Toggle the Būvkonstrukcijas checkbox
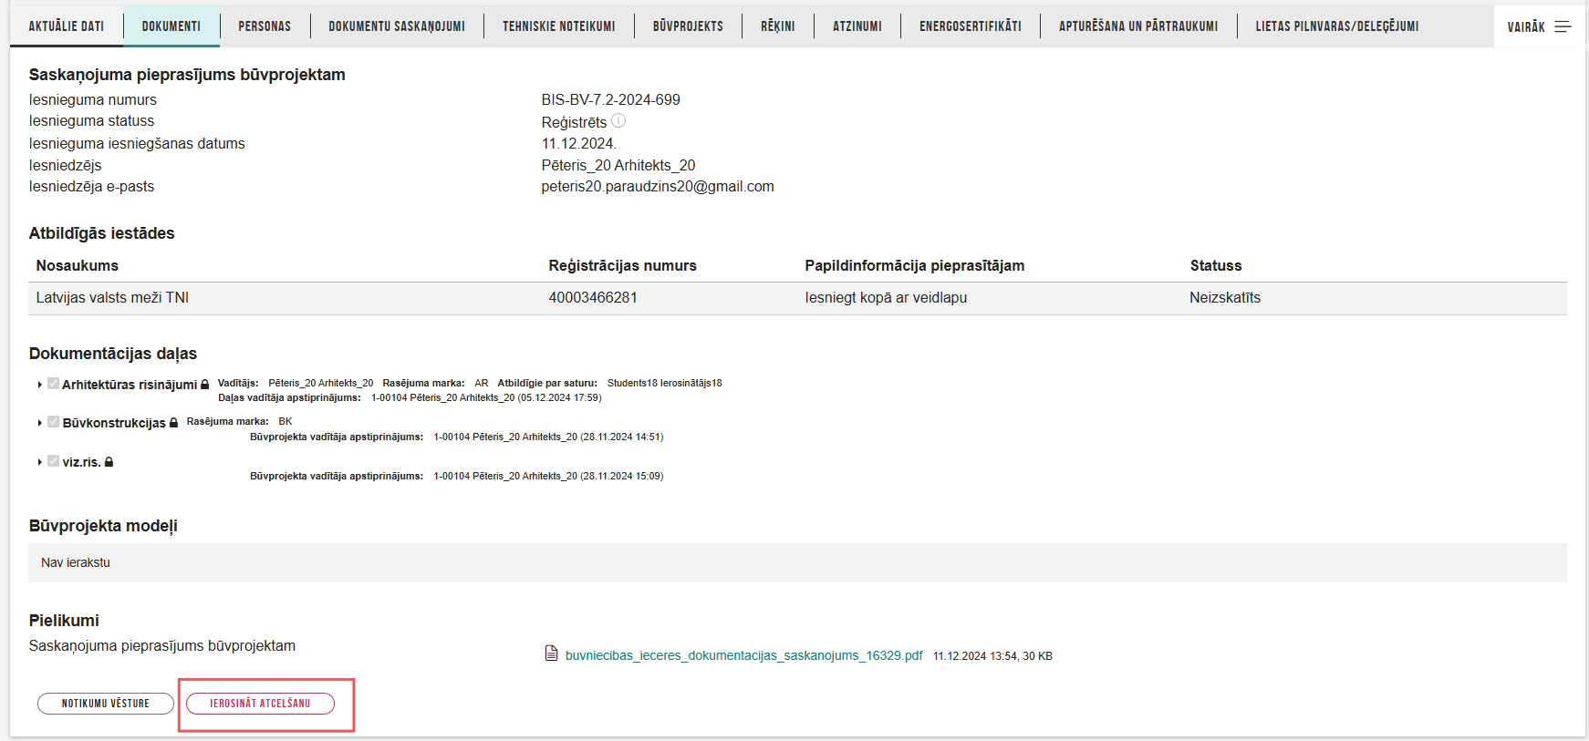 pyautogui.click(x=54, y=422)
